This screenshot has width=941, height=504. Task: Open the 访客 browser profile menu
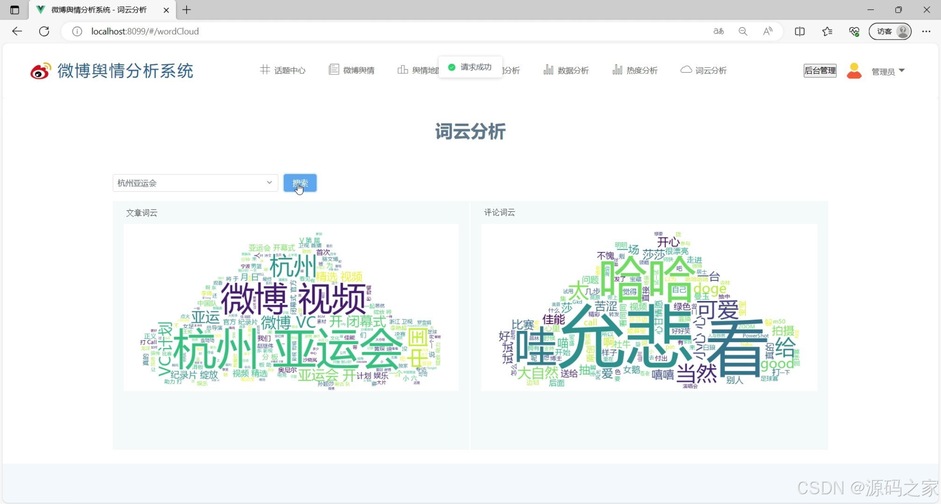pyautogui.click(x=890, y=31)
